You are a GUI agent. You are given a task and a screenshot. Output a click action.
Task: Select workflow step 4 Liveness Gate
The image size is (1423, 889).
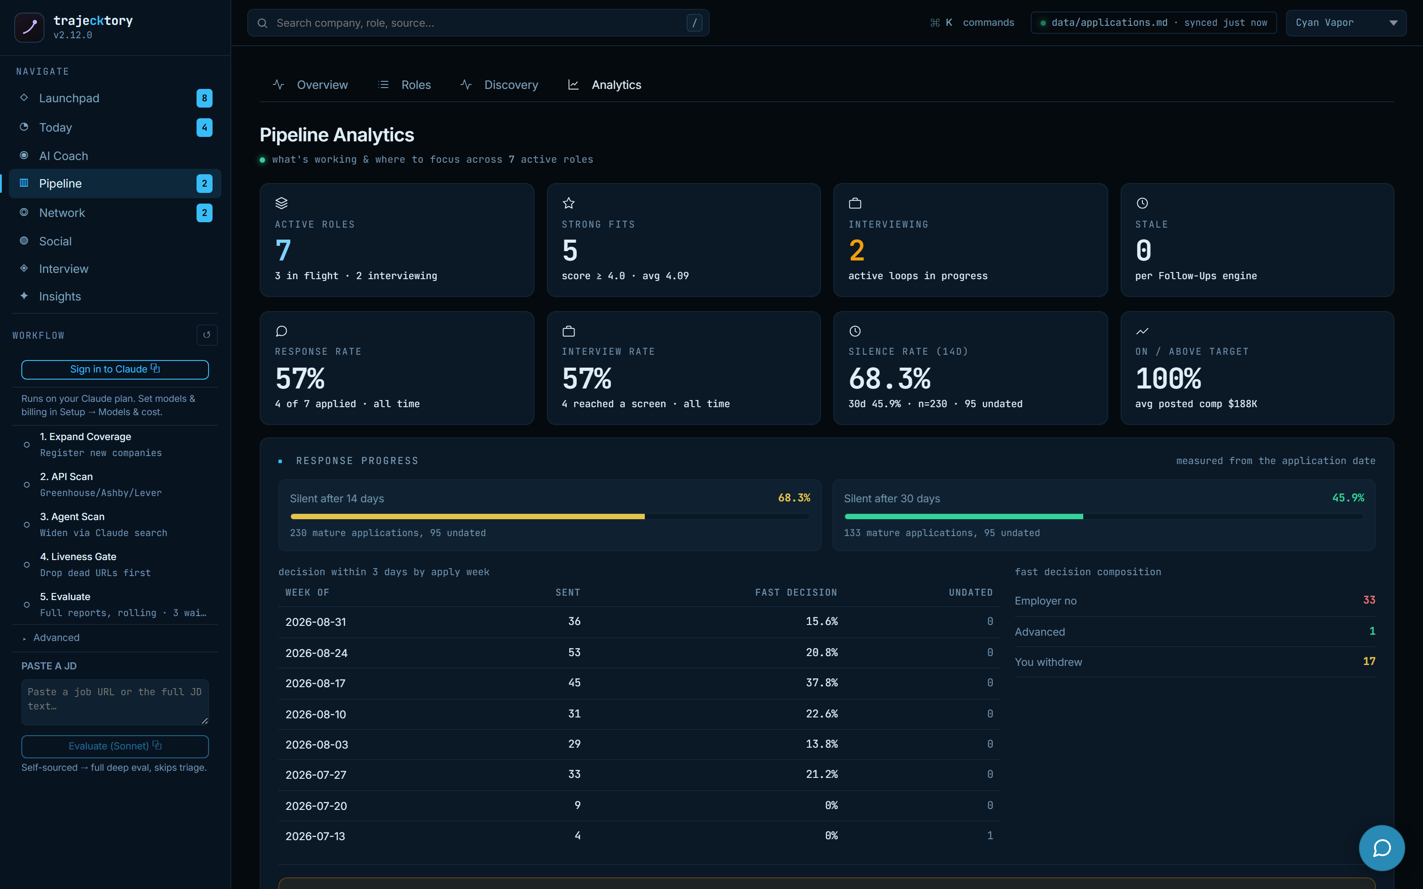pyautogui.click(x=115, y=565)
